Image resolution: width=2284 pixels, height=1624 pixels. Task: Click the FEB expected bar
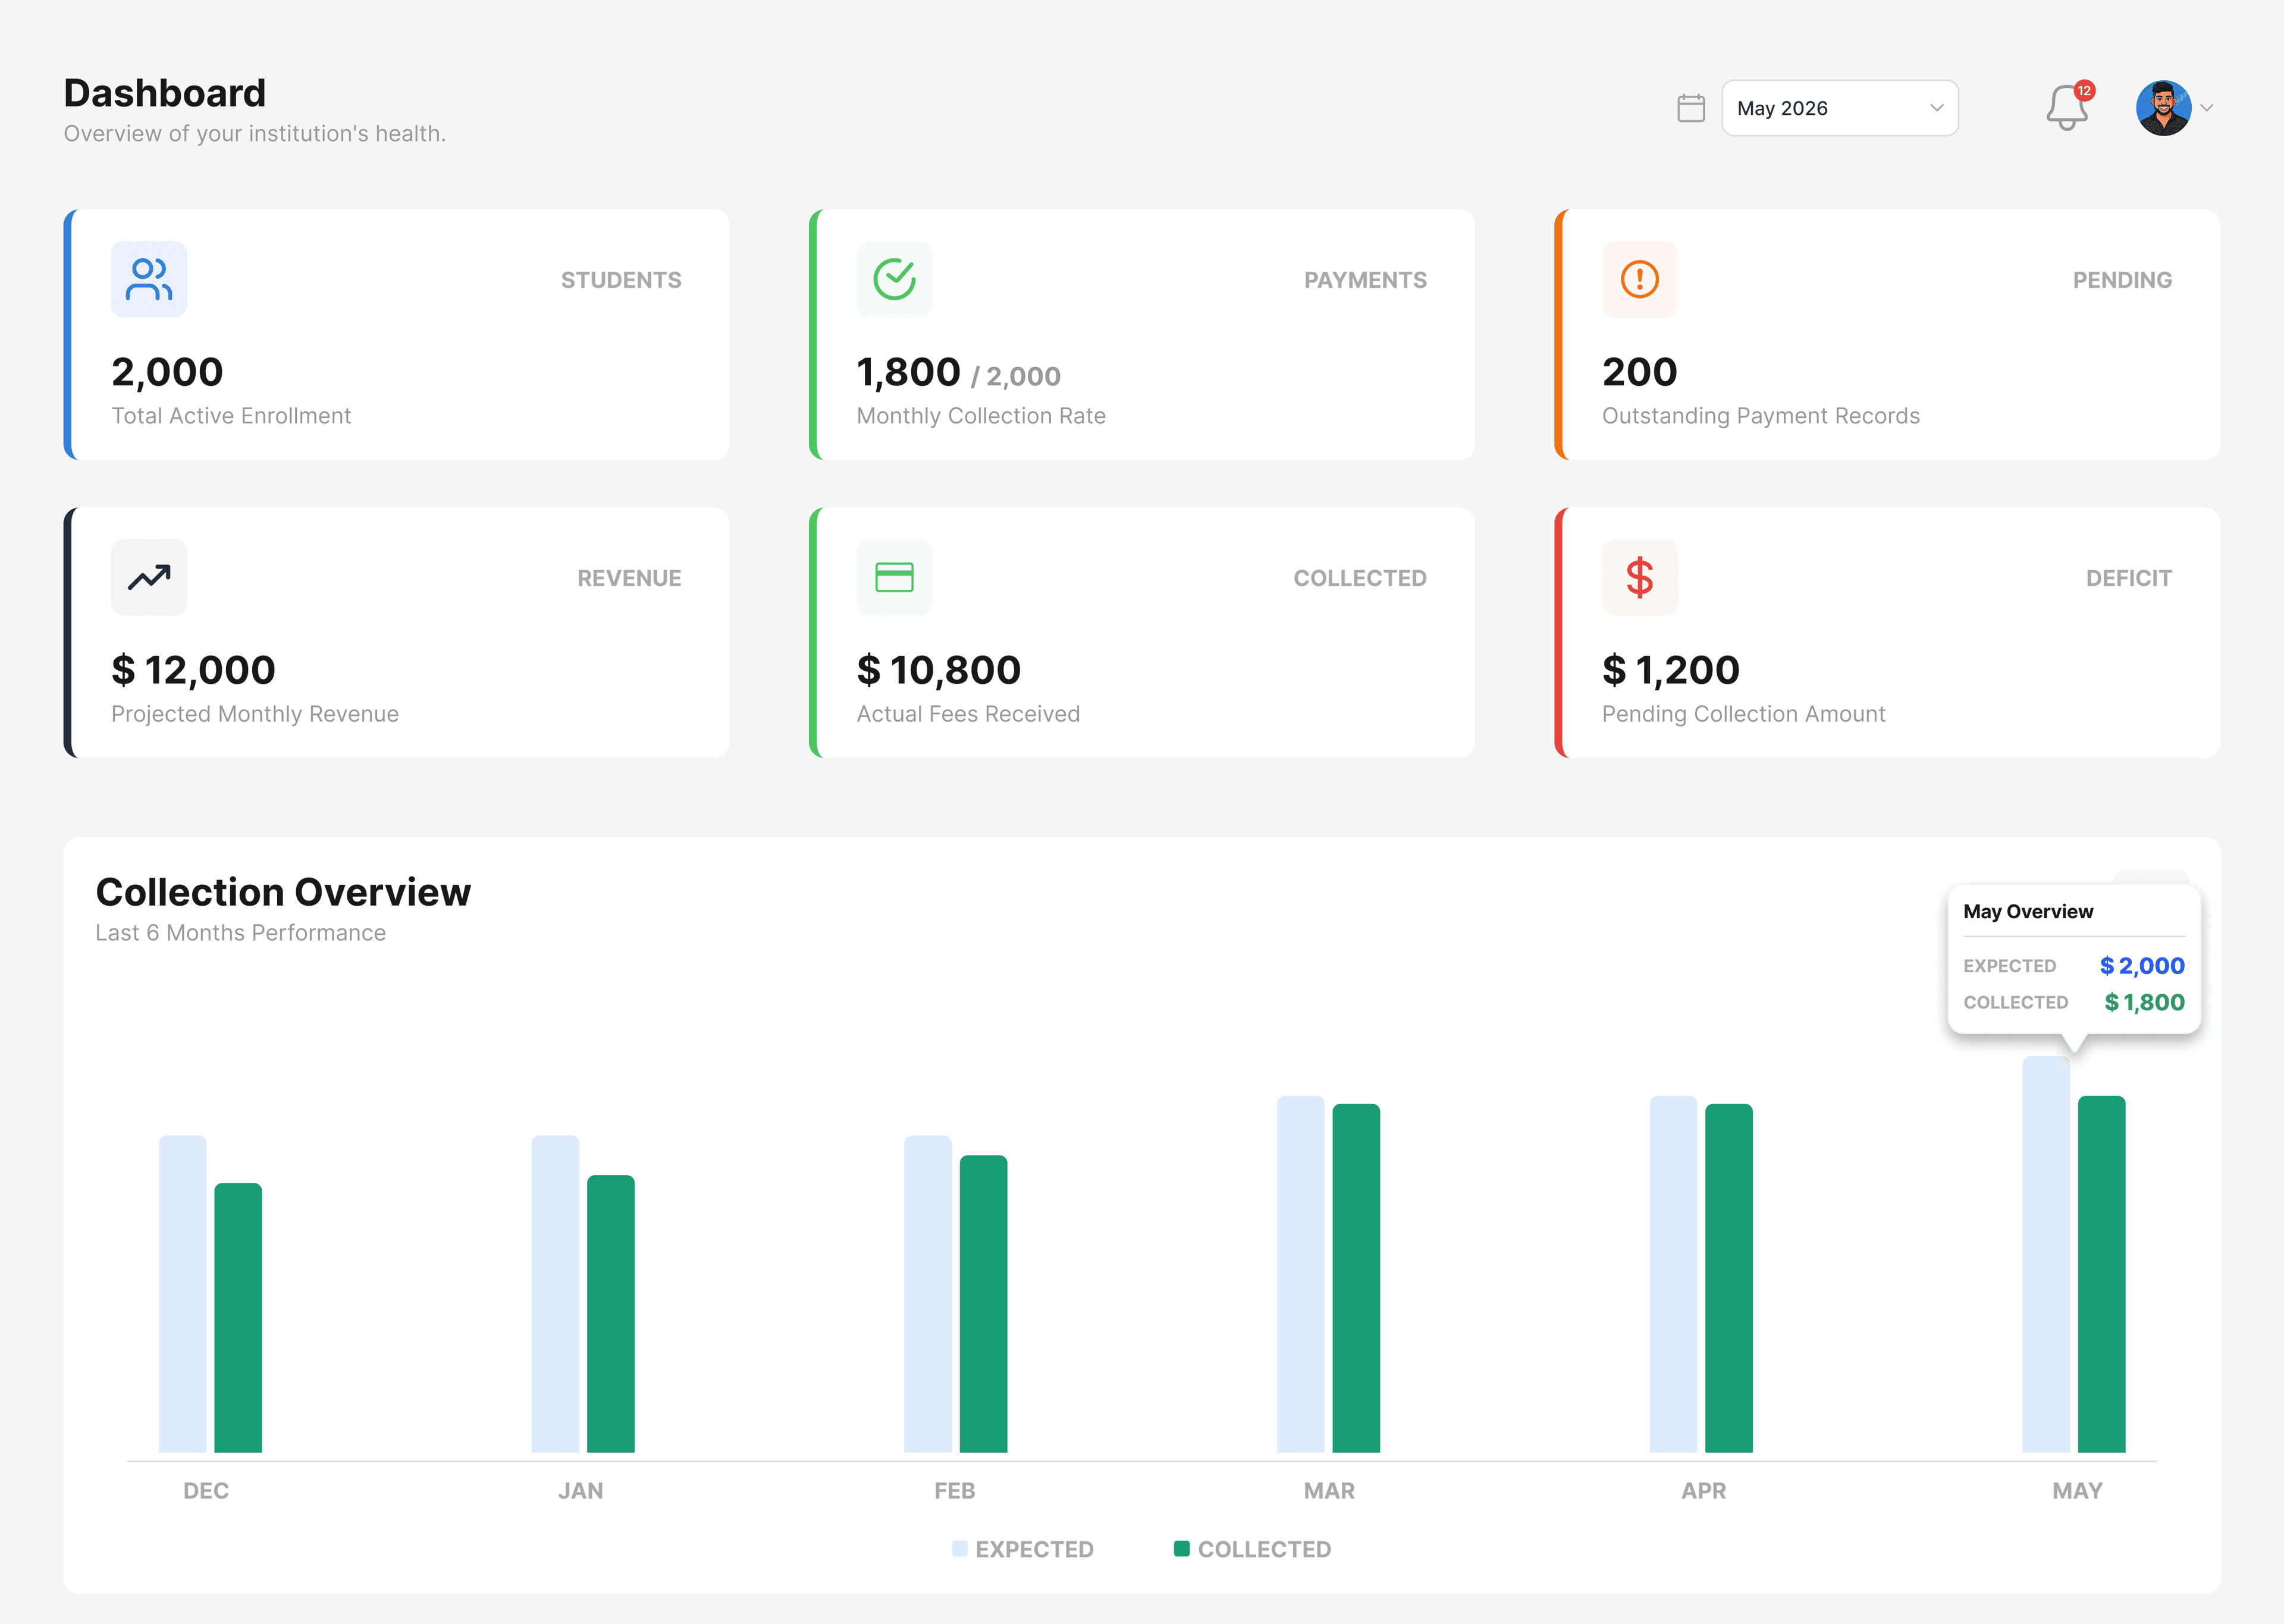[x=928, y=1293]
